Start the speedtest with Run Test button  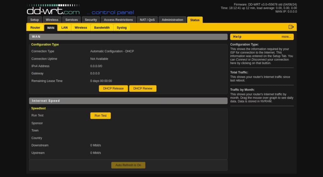click(x=101, y=116)
